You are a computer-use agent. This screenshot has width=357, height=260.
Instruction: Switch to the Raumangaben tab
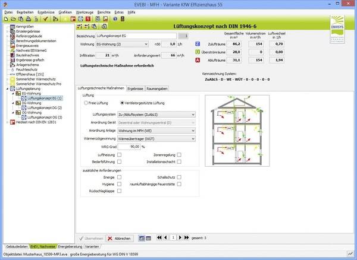[x=157, y=88]
